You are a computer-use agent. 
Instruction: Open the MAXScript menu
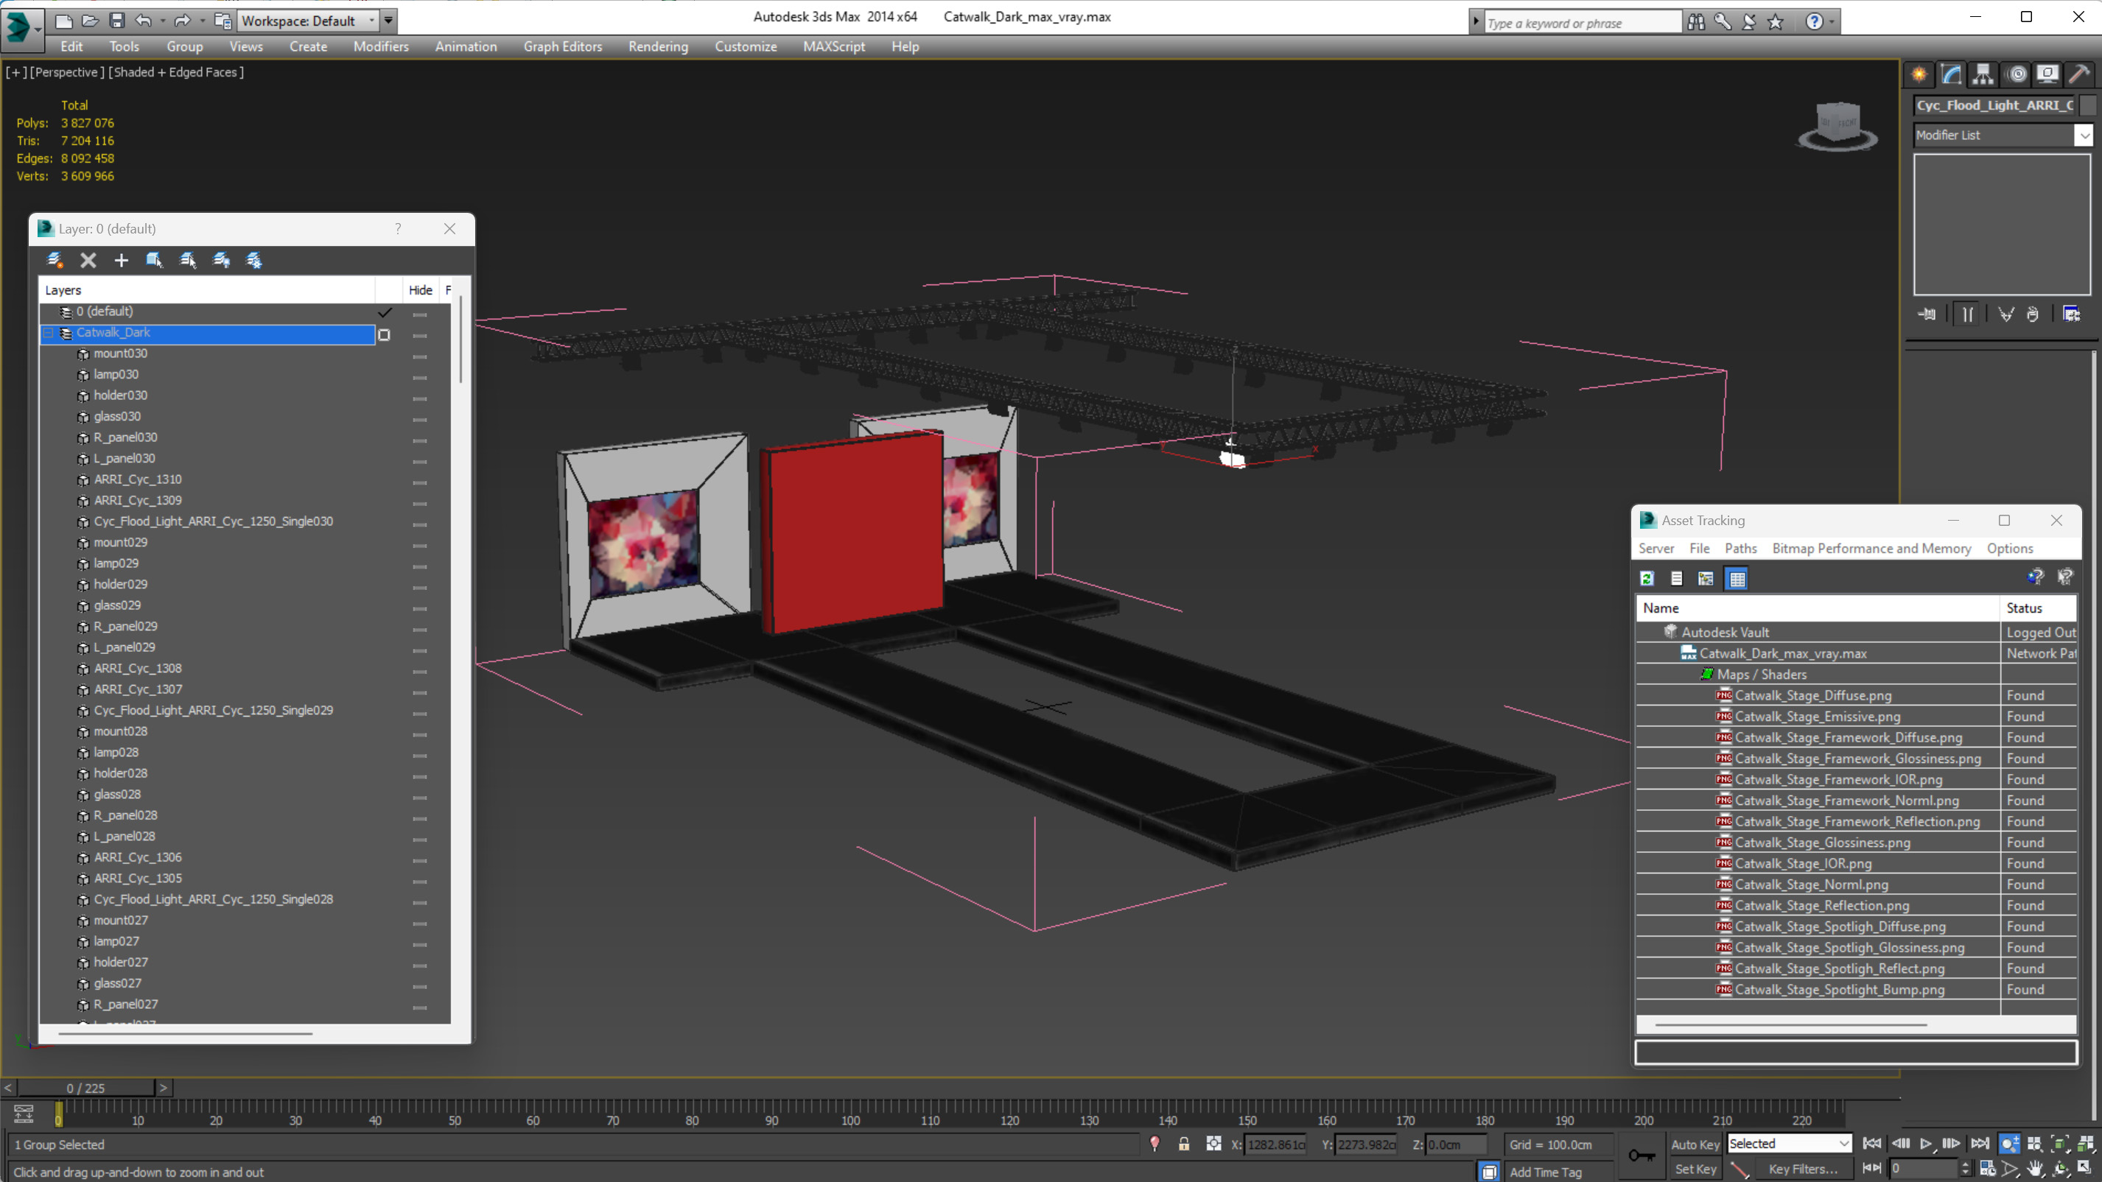[x=833, y=46]
